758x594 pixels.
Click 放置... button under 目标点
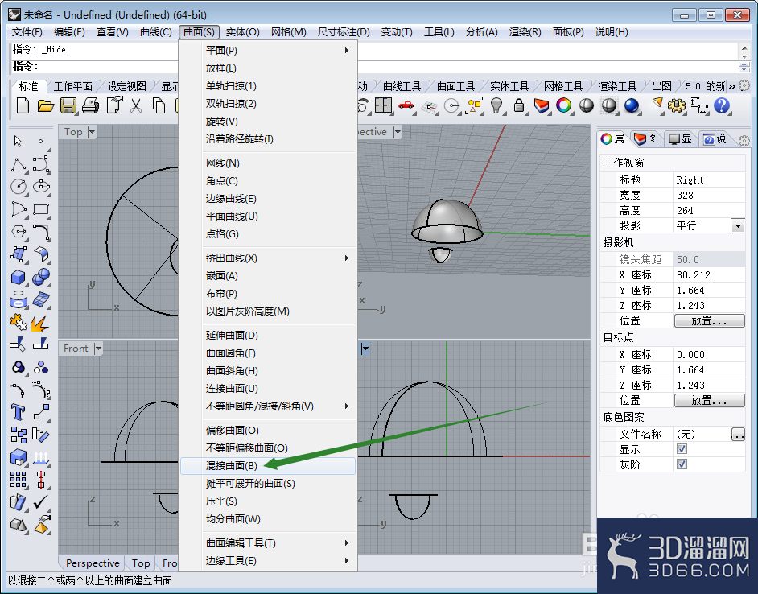click(709, 401)
